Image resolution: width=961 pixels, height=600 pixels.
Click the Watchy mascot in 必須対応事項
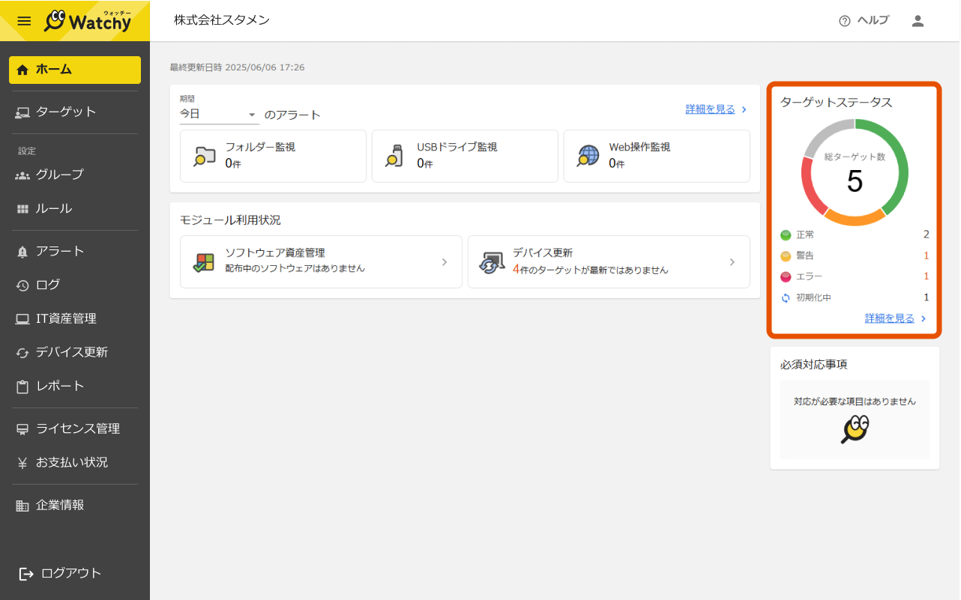click(855, 430)
